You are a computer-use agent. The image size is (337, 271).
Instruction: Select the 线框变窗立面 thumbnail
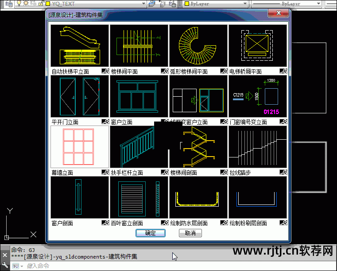click(198, 96)
